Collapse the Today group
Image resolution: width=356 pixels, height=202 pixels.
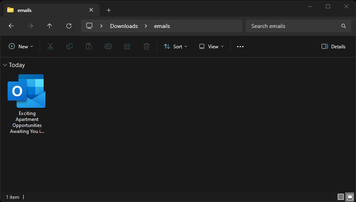coord(5,65)
